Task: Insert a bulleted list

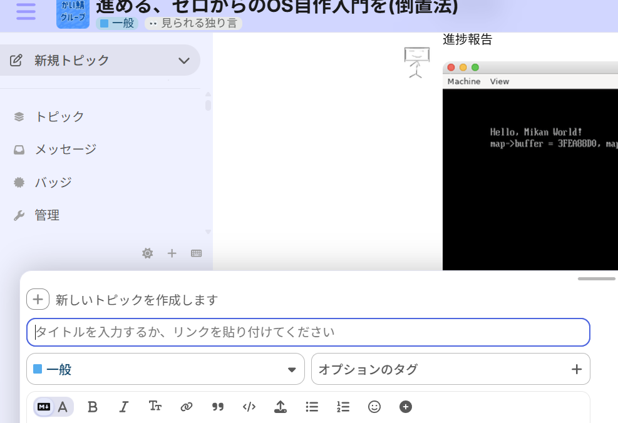Action: 312,407
